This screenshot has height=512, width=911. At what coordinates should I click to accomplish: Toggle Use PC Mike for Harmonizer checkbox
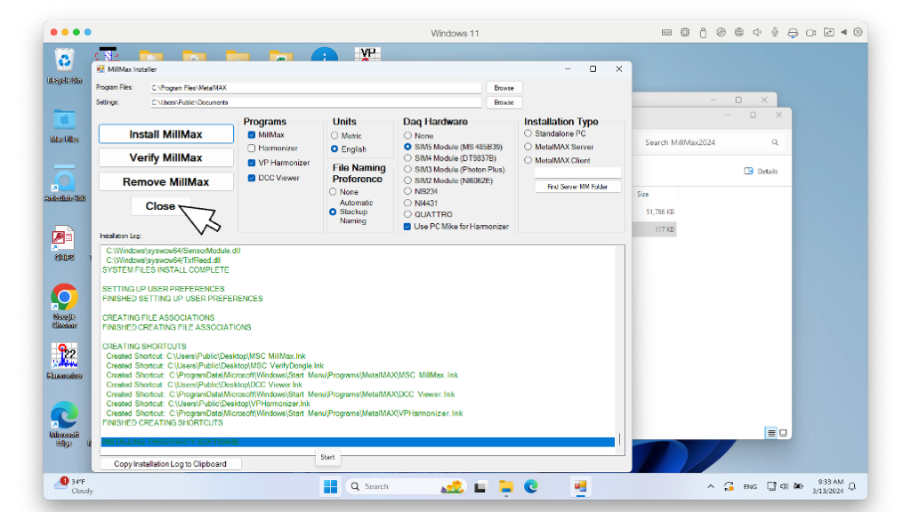407,227
